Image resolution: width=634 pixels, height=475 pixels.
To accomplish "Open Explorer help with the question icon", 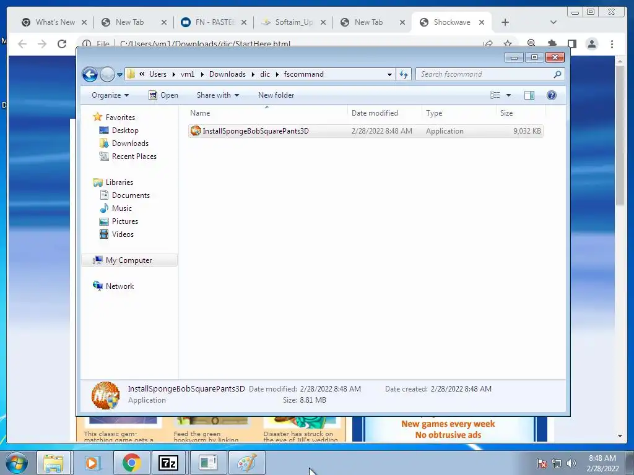I will 552,95.
